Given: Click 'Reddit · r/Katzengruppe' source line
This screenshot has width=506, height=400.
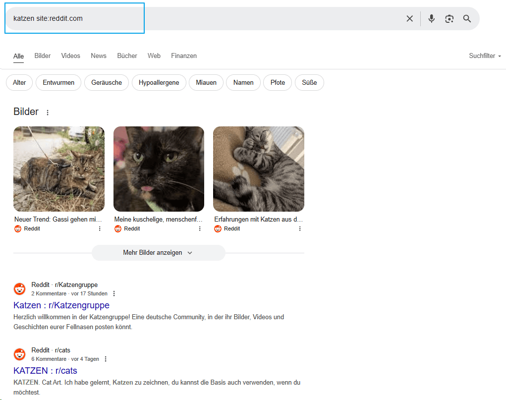Looking at the screenshot, I should click(64, 285).
